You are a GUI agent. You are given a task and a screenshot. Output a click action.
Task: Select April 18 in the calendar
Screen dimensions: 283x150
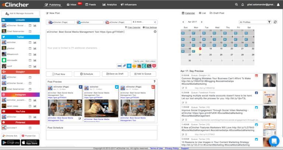(207, 50)
